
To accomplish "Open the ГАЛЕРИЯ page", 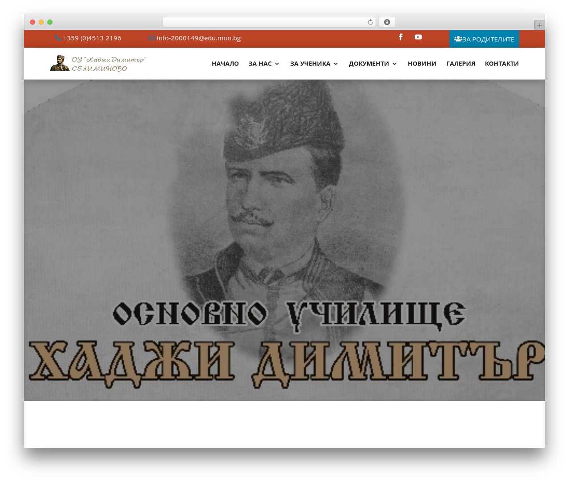I will (x=461, y=64).
